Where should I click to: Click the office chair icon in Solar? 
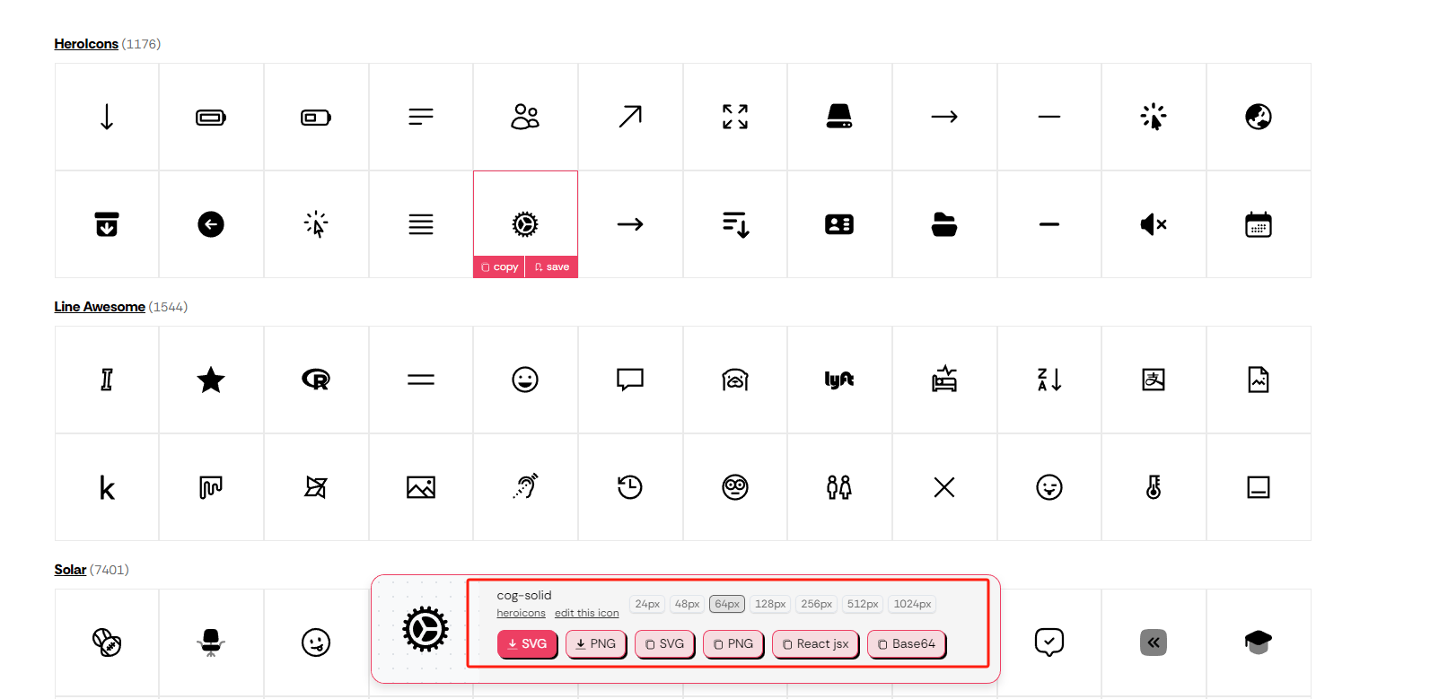211,642
